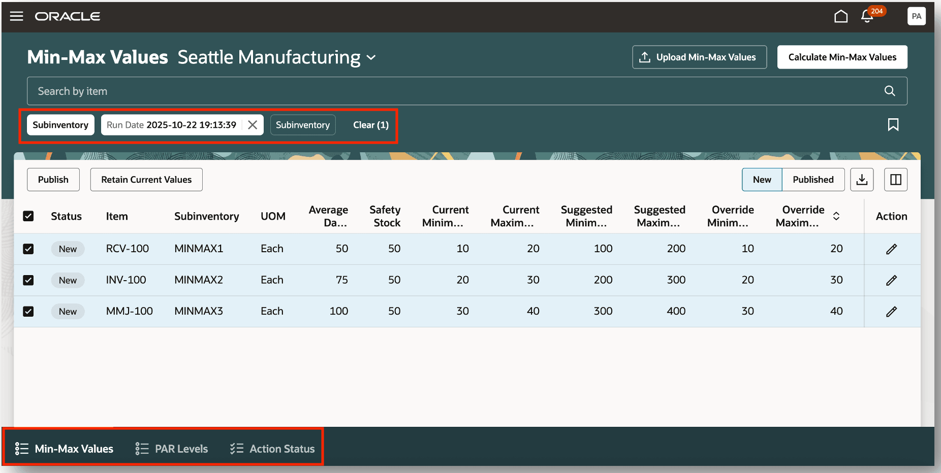941x473 pixels.
Task: Expand the Seattle Manufacturing organization dropdown
Action: 371,57
